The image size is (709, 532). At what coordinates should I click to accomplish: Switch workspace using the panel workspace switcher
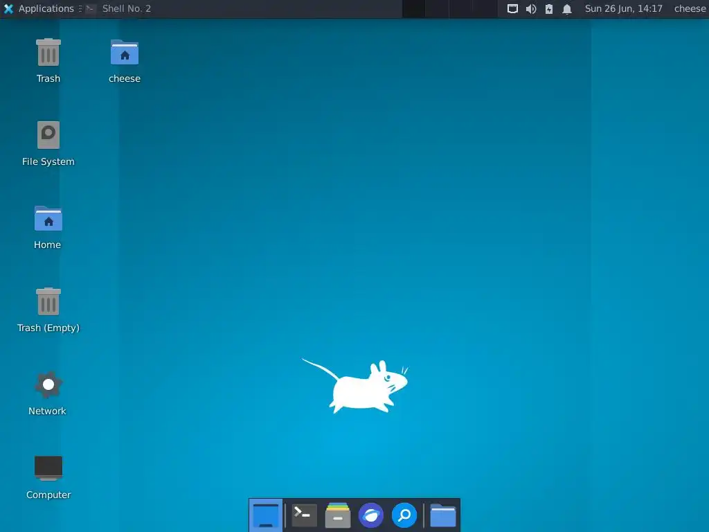449,8
